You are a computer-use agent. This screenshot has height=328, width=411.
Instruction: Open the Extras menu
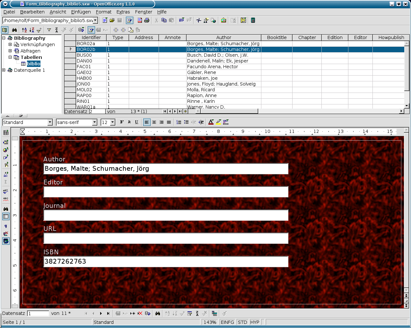(x=123, y=12)
